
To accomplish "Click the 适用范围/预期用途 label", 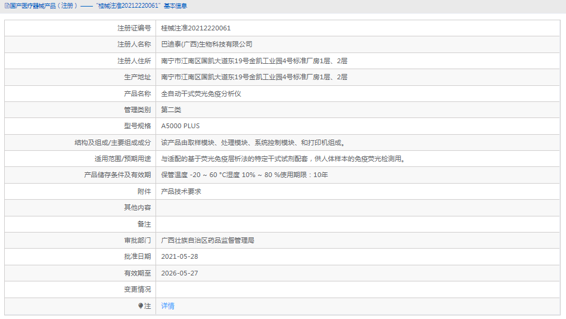I will (x=123, y=159).
